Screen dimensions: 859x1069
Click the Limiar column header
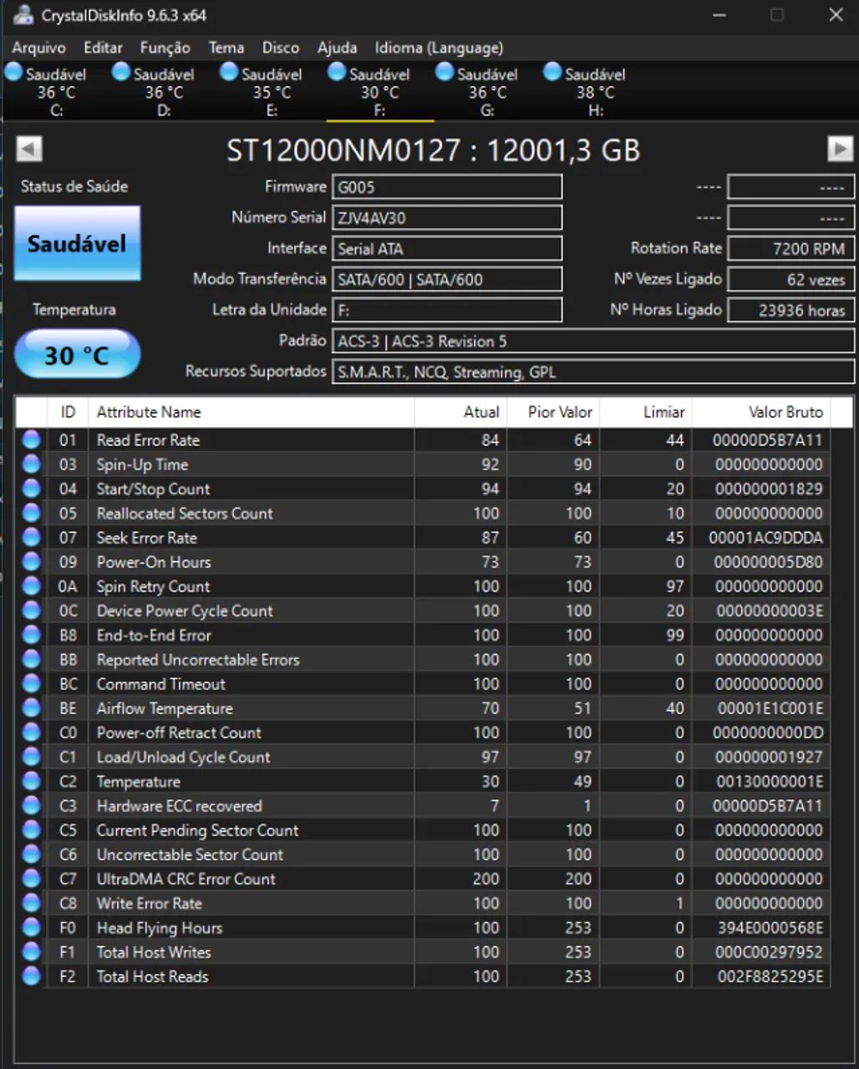pos(646,412)
